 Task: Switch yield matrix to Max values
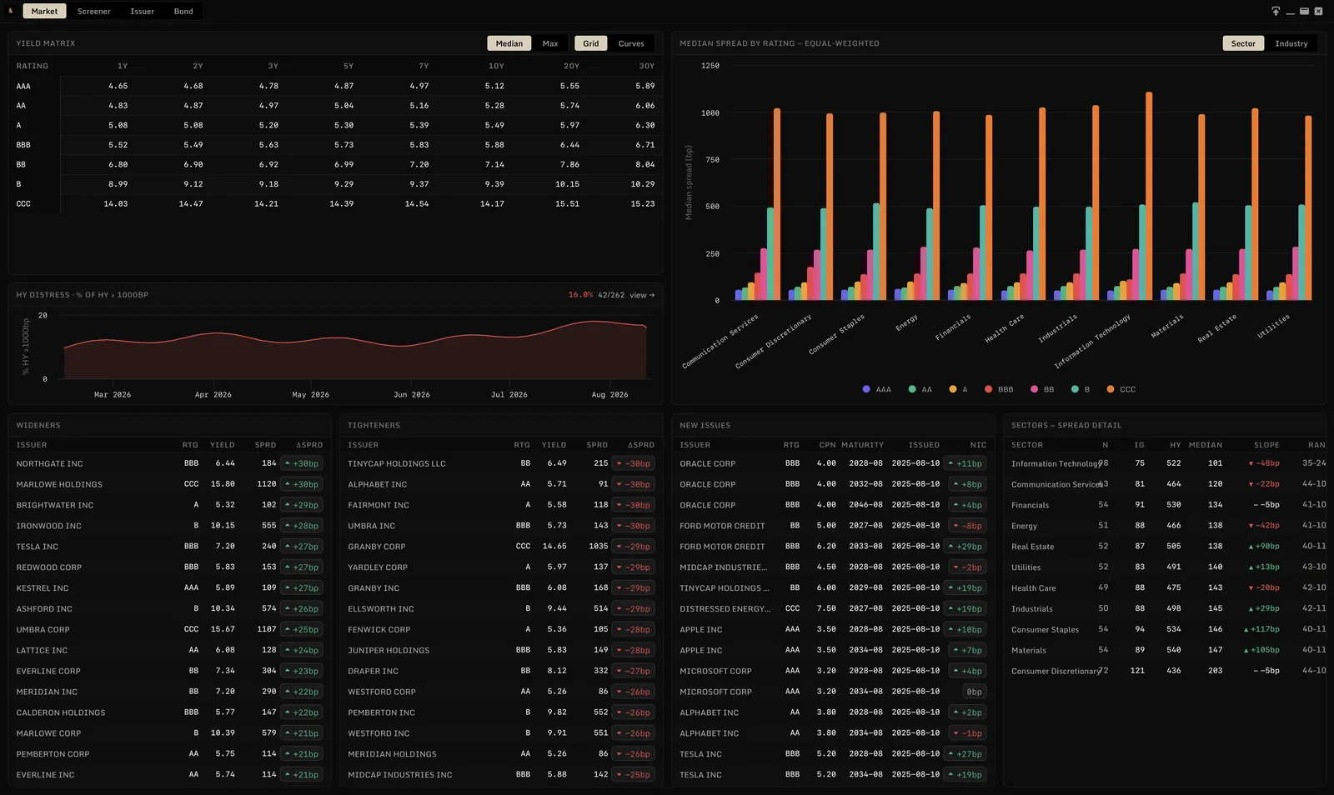point(550,43)
